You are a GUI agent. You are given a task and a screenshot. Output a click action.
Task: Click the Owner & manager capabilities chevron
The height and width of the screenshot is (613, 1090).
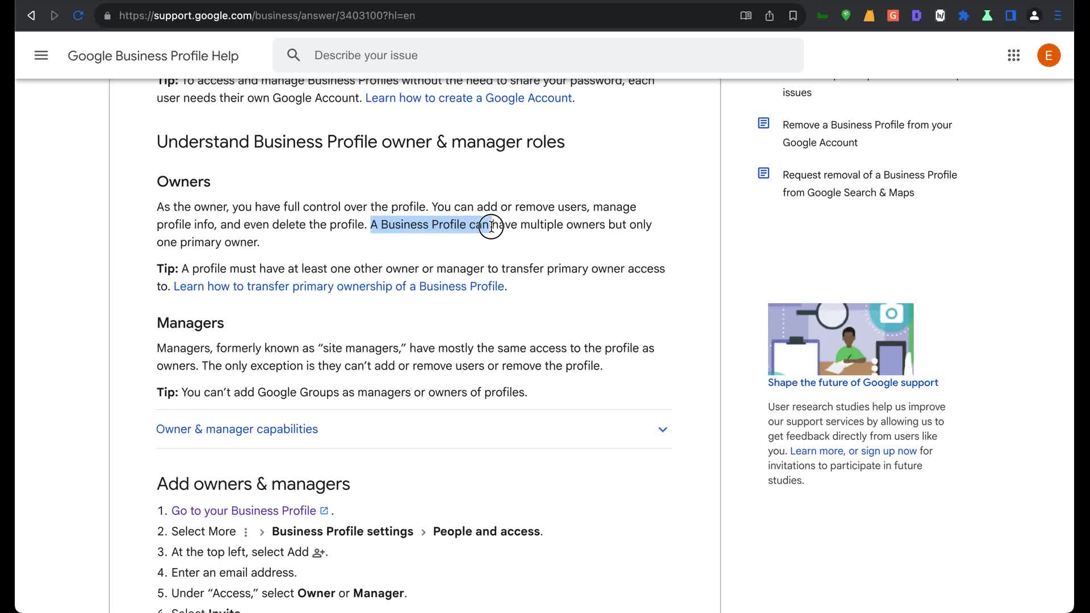click(x=663, y=430)
